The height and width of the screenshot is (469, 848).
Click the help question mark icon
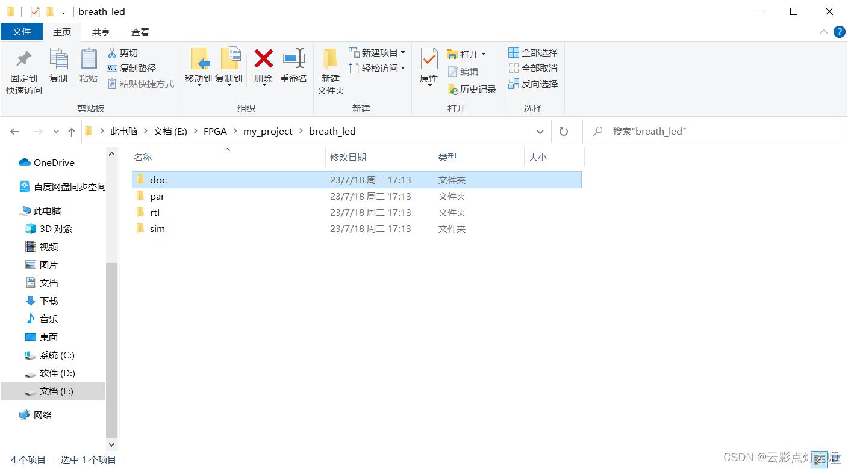click(x=840, y=32)
